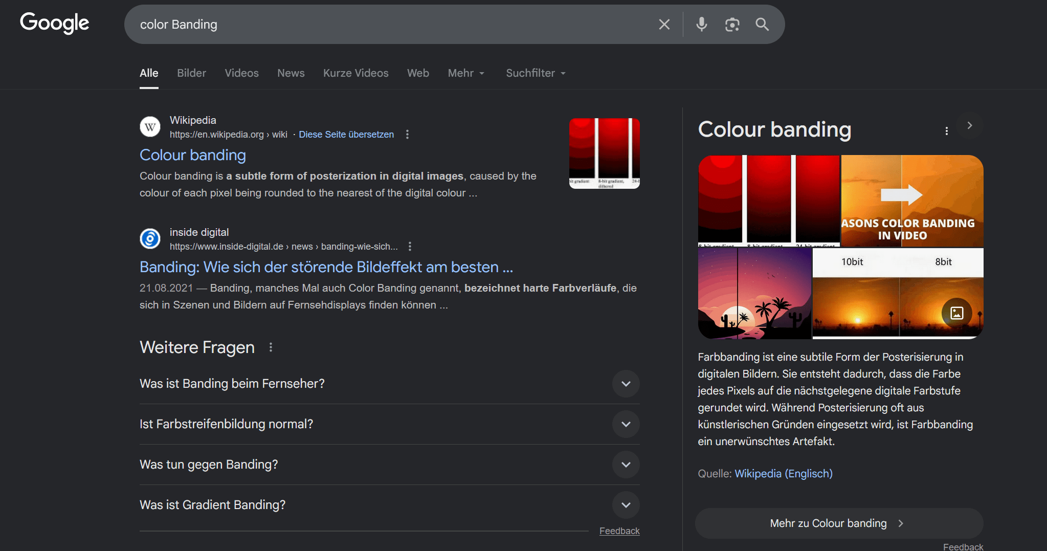Click the inside digital site favicon

[x=150, y=239]
